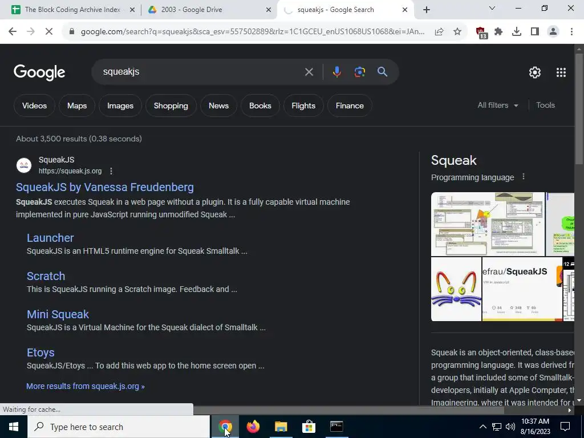This screenshot has width=584, height=438.
Task: Open the Squeak desktop screenshot thumbnail
Action: (488, 224)
